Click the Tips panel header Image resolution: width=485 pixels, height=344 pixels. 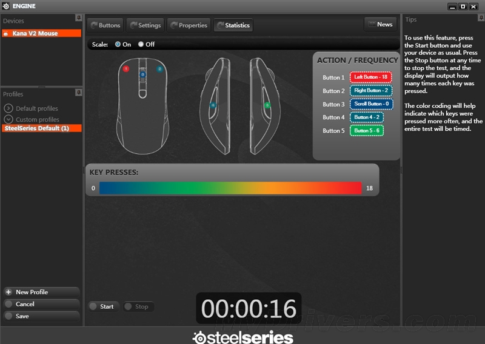411,19
